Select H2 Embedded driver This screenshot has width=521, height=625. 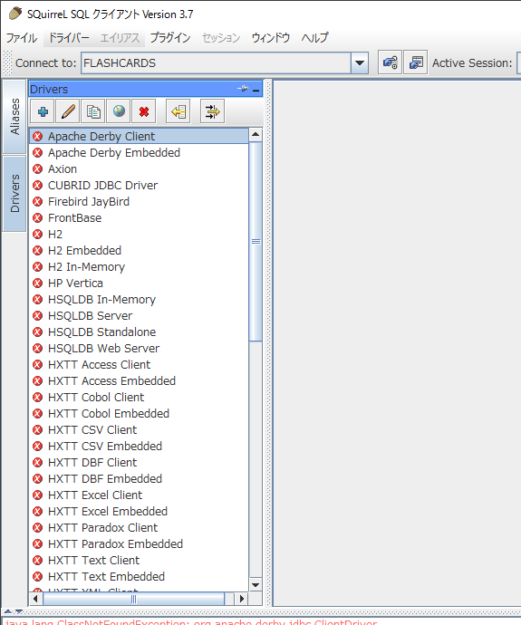click(140, 250)
